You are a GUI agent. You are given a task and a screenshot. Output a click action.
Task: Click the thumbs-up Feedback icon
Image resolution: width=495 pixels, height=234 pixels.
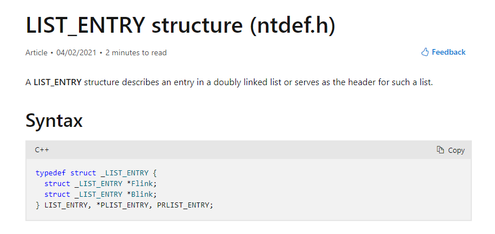click(x=425, y=52)
